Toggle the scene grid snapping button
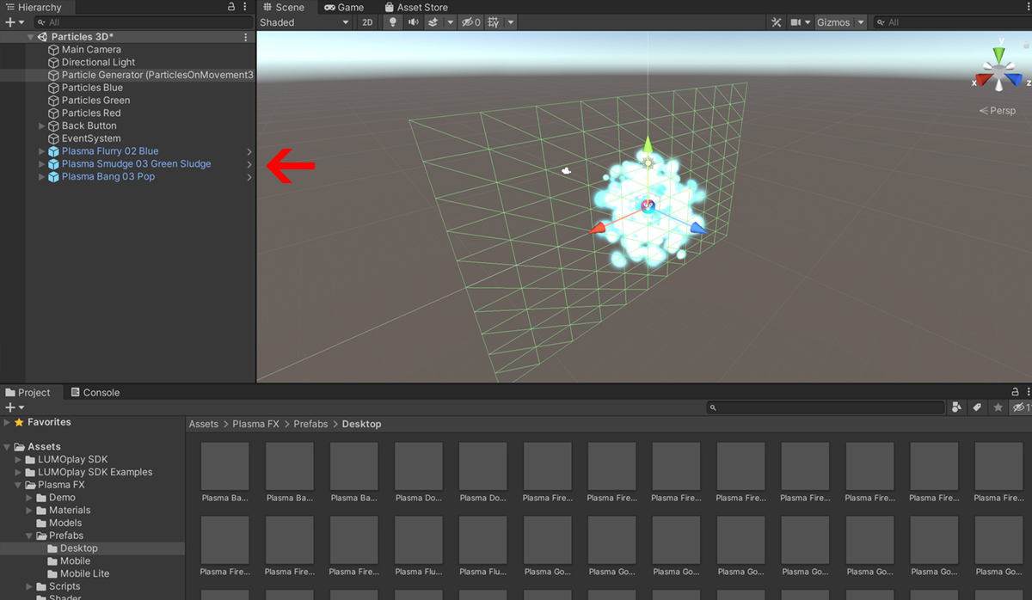Image resolution: width=1032 pixels, height=600 pixels. click(494, 22)
